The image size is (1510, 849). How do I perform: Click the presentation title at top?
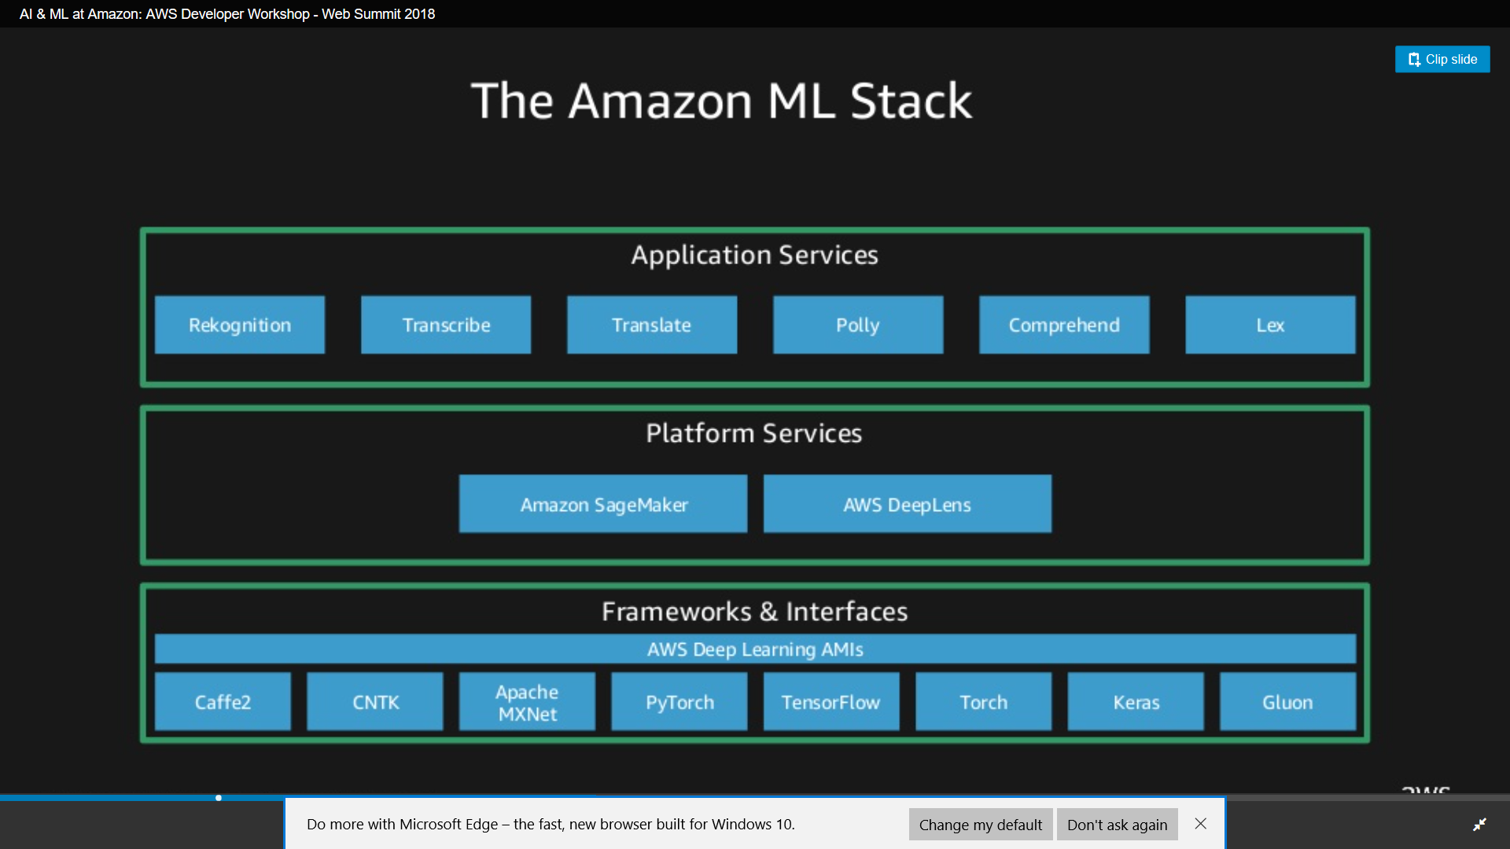[227, 14]
